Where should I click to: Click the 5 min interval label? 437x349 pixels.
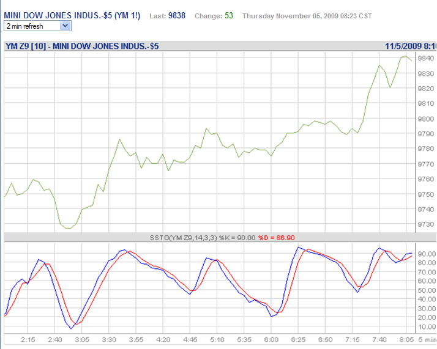427,340
